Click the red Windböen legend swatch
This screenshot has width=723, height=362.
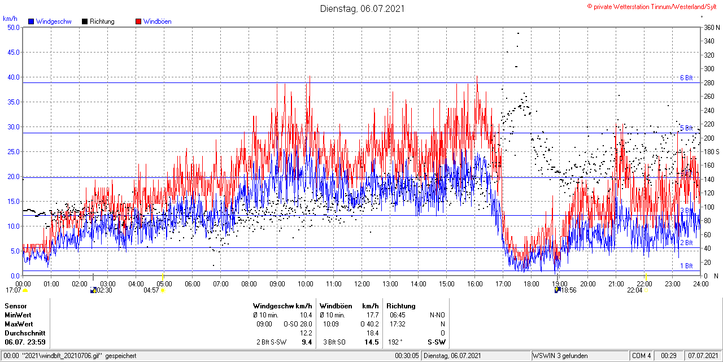pos(138,21)
